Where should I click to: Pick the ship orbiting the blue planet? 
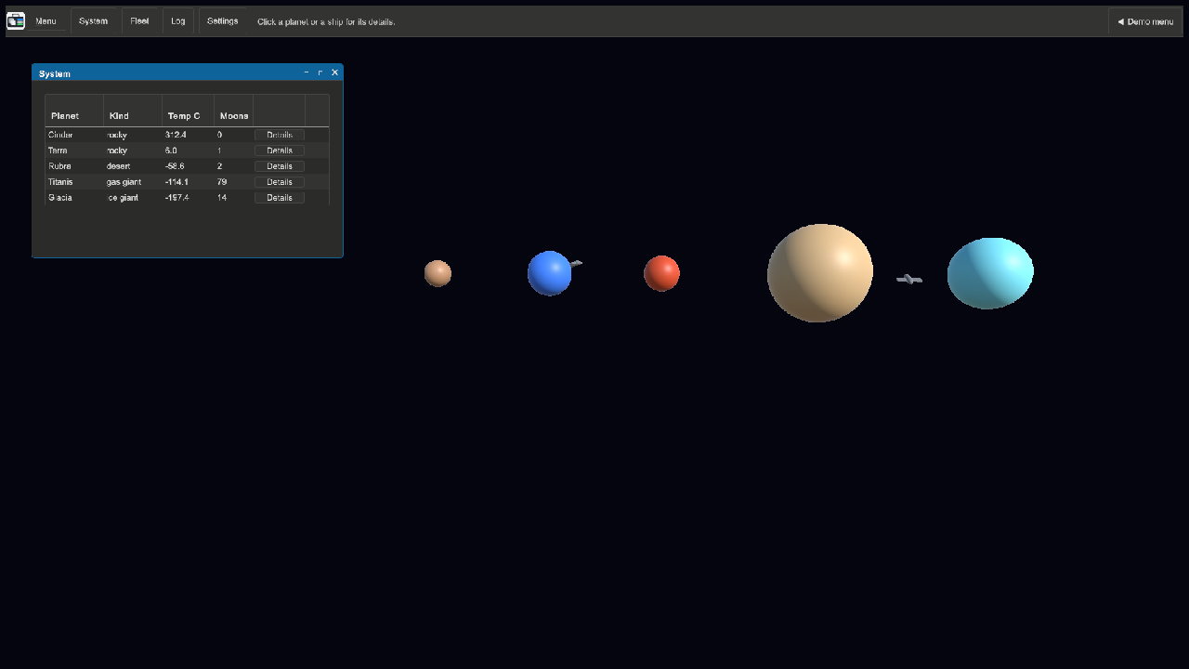577,263
